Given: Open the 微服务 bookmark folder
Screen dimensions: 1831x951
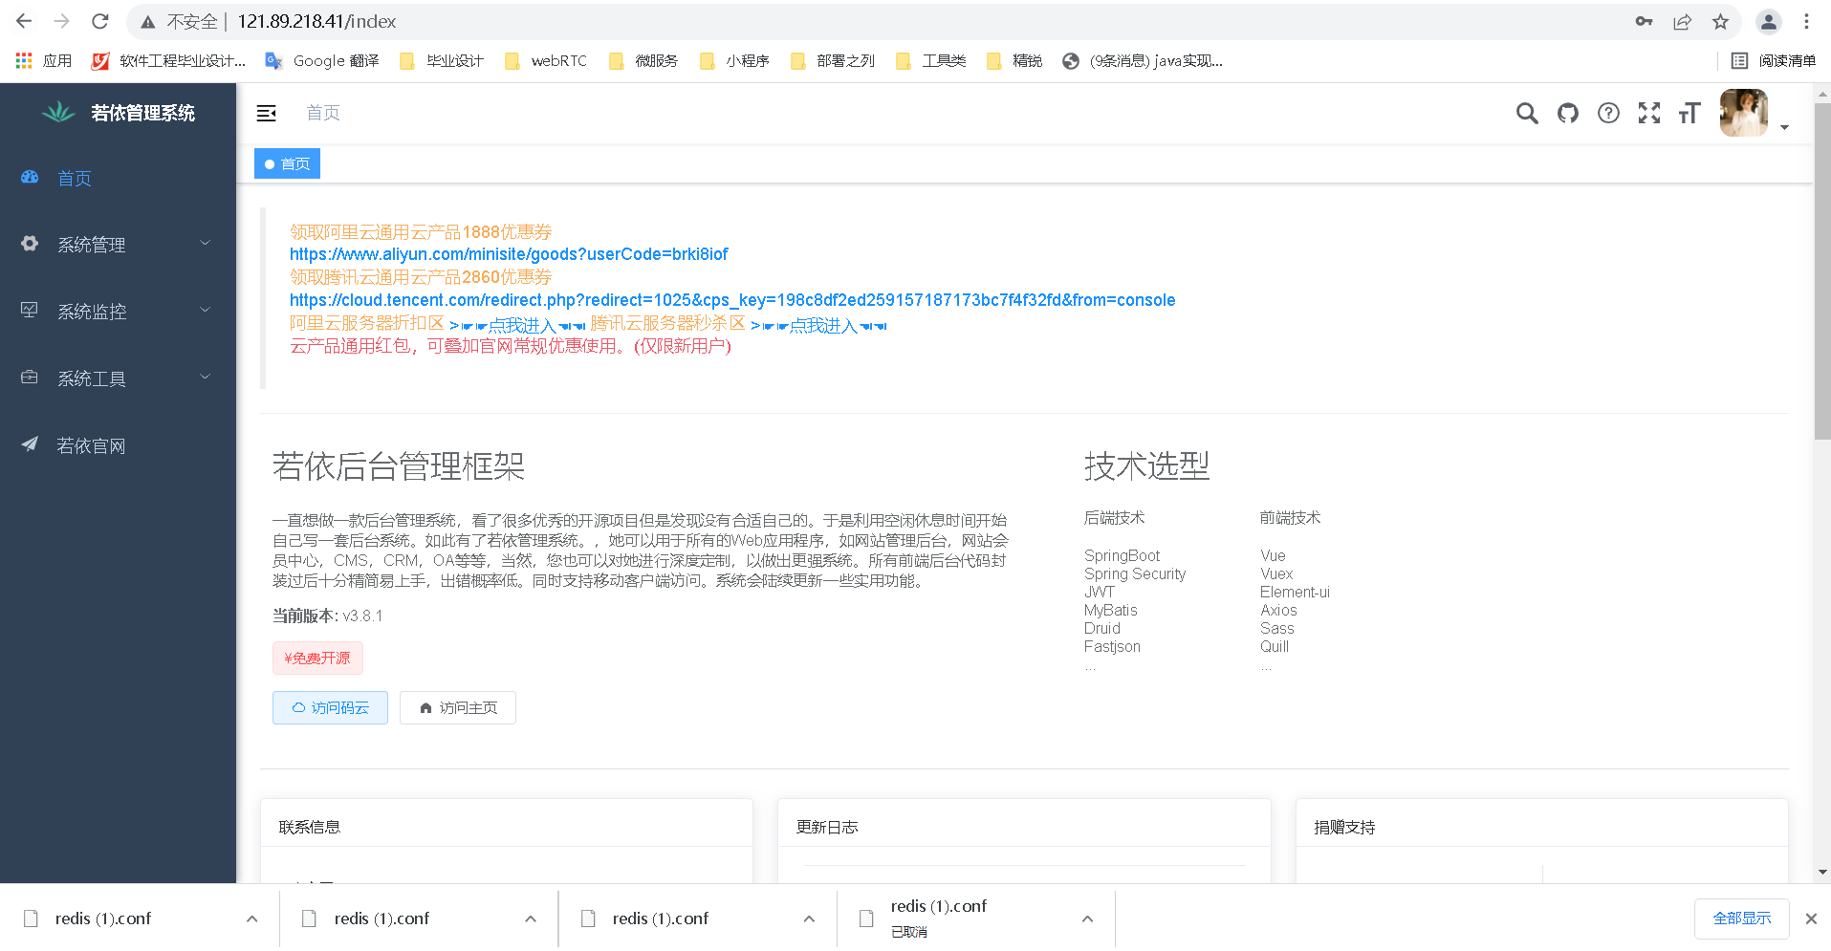Looking at the screenshot, I should point(643,60).
